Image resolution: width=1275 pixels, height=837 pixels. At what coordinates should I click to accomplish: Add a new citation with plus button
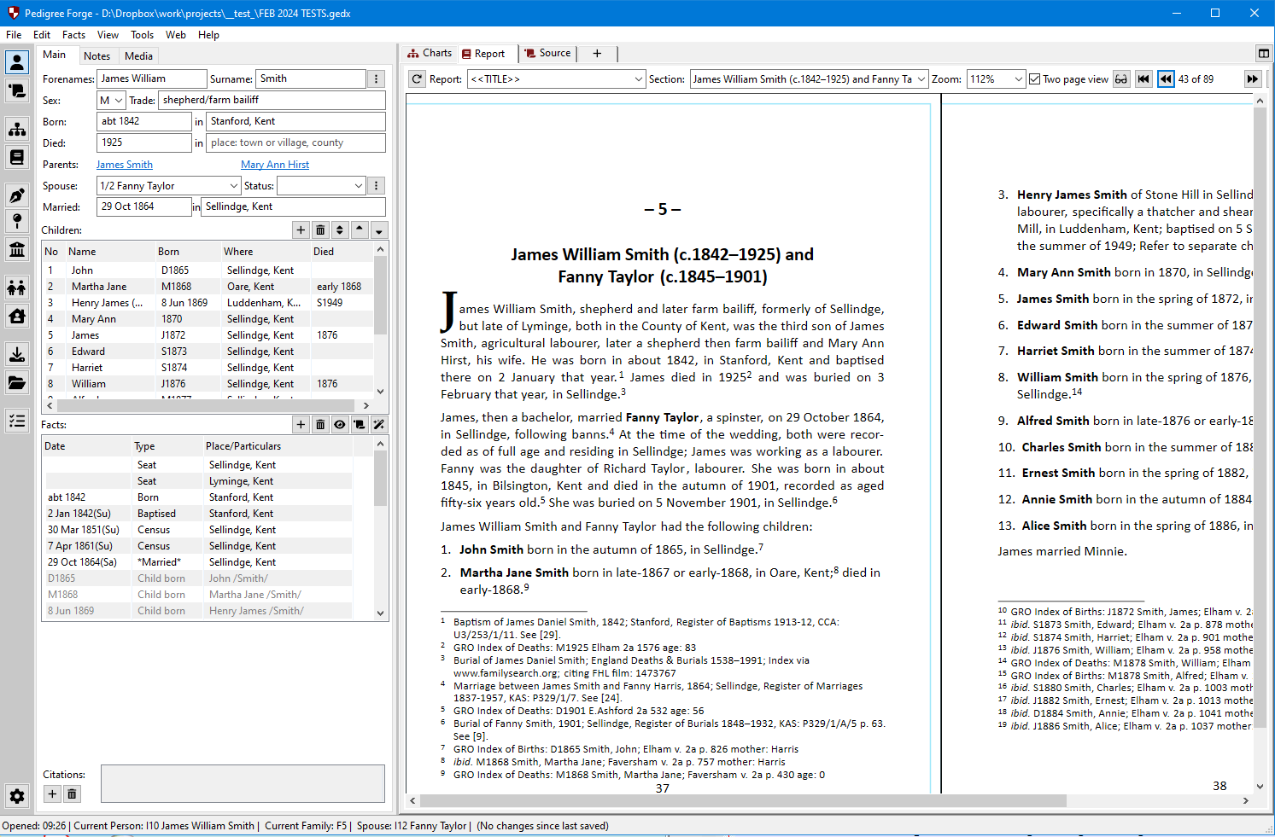pos(52,794)
